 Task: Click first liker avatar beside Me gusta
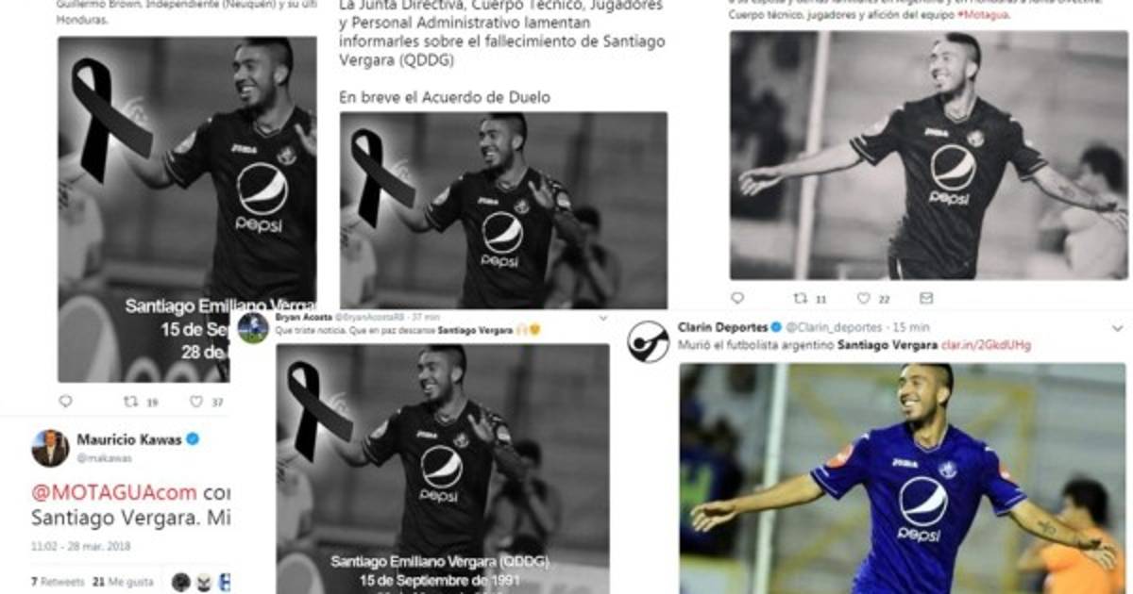click(x=181, y=582)
